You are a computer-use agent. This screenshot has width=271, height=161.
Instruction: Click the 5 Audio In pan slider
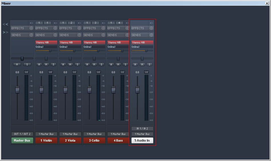coord(142,58)
